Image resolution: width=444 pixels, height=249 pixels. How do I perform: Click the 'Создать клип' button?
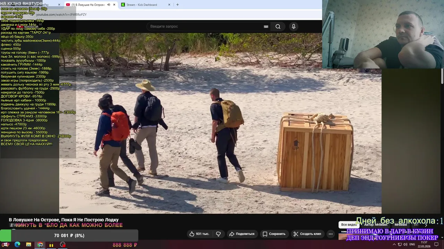click(308, 234)
